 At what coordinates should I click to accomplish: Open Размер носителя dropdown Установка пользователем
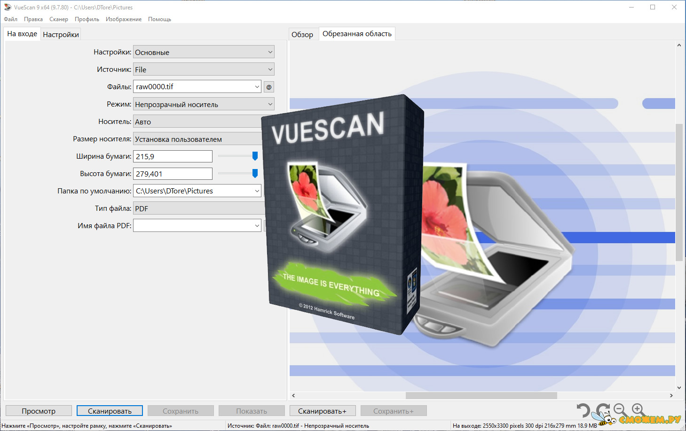(x=197, y=139)
